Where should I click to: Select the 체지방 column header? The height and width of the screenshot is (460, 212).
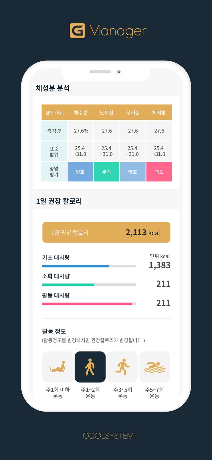click(x=159, y=112)
